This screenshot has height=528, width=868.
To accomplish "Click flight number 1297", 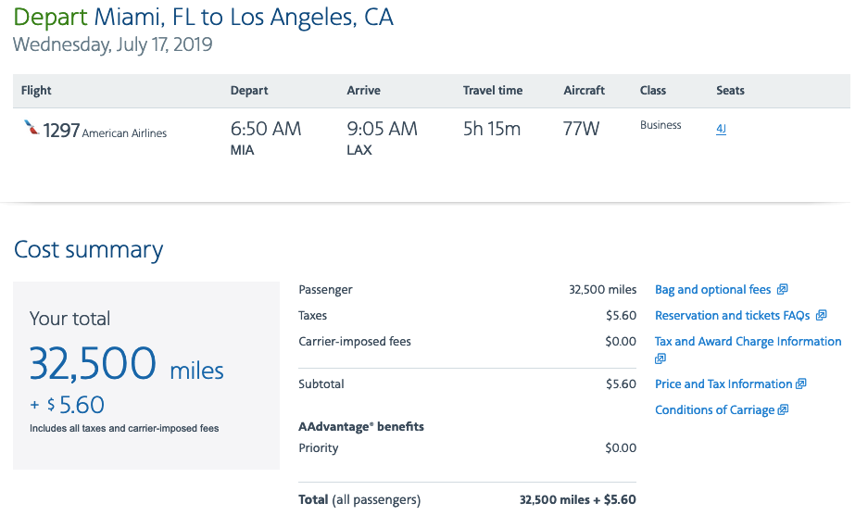I will click(x=61, y=131).
